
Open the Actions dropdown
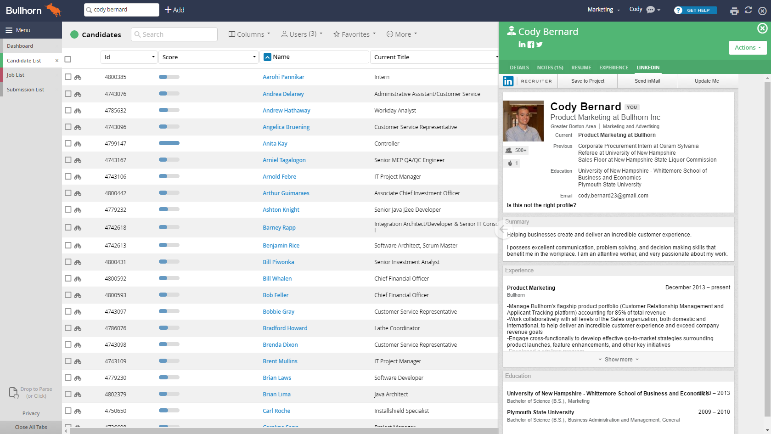[748, 47]
